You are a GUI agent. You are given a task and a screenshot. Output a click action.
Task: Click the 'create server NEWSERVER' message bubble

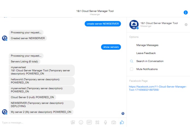[x=103, y=24]
